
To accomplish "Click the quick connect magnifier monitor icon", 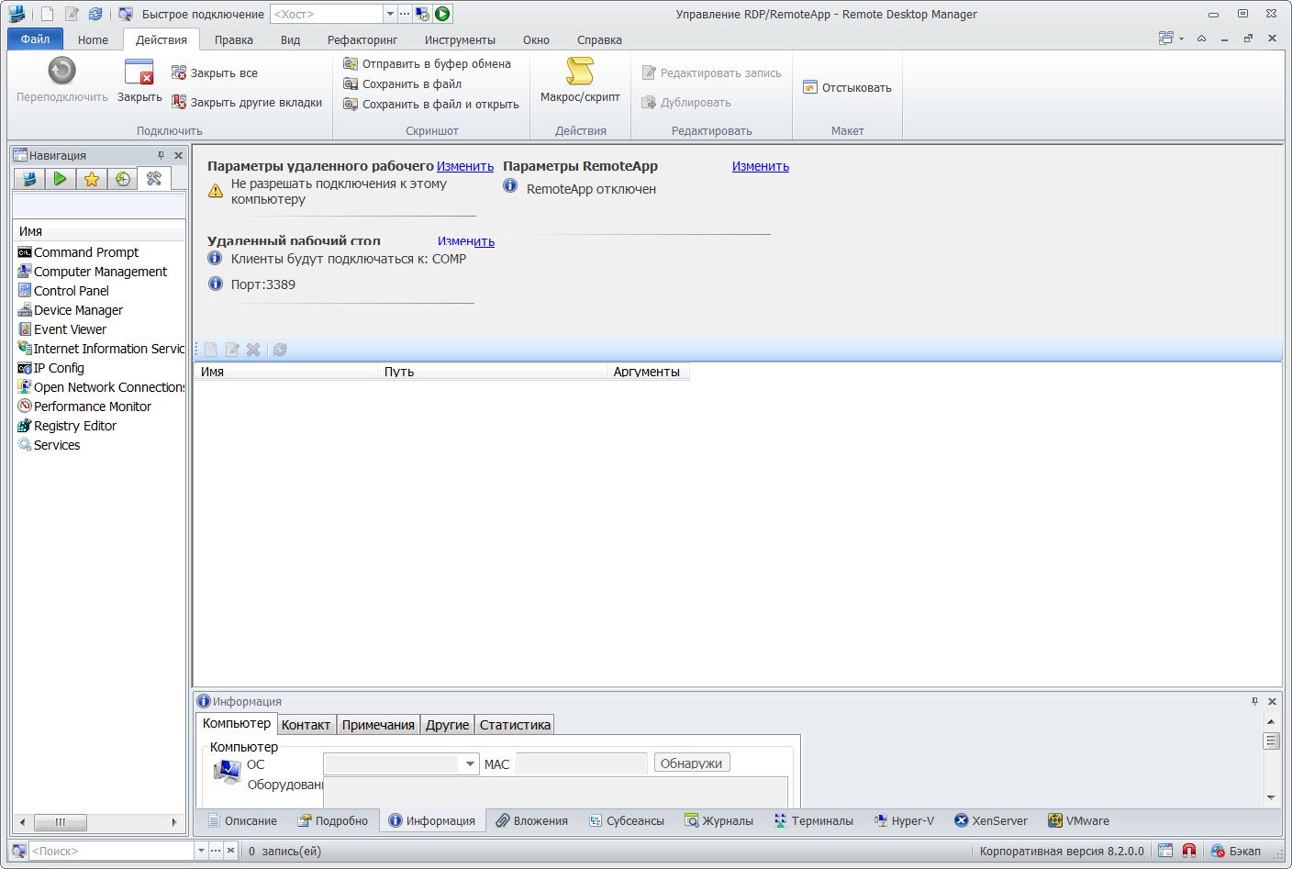I will 126,14.
